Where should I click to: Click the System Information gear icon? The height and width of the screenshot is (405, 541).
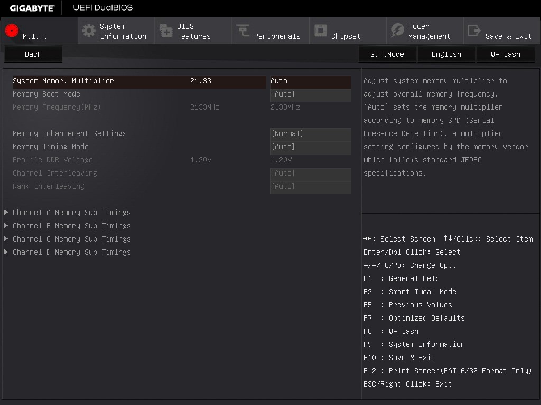tap(89, 31)
